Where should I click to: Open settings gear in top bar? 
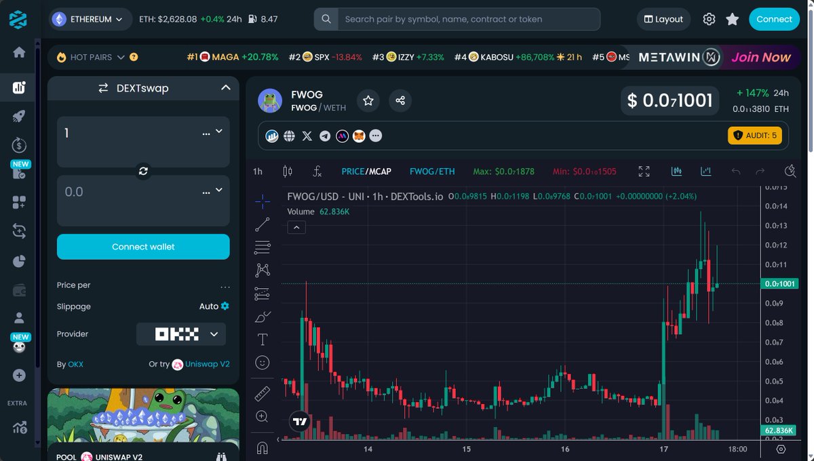click(x=709, y=19)
